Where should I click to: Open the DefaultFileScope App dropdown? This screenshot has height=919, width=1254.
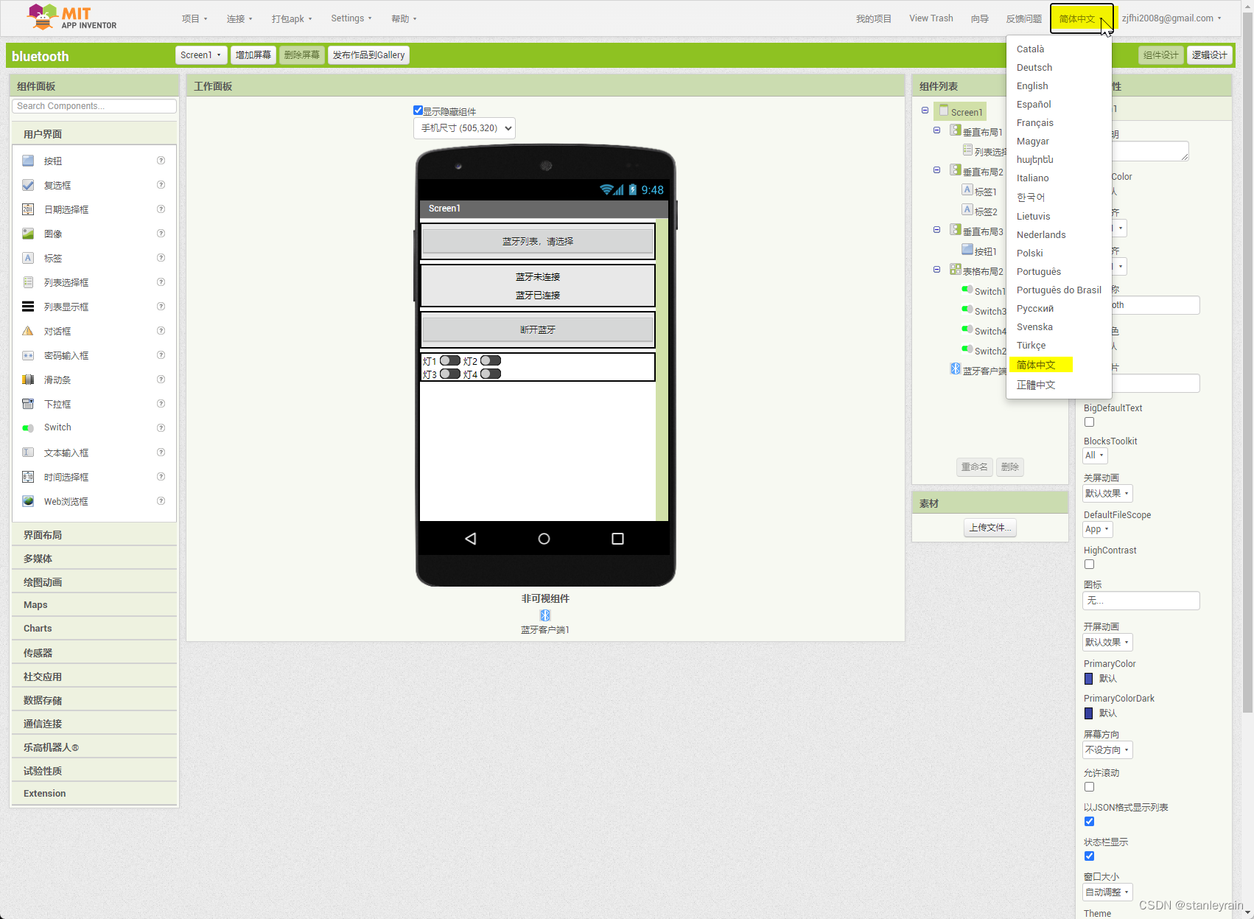click(1096, 529)
